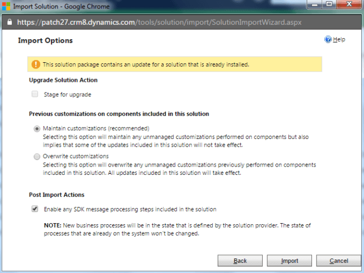Cancel the import wizard
The height and width of the screenshot is (273, 364).
click(339, 261)
